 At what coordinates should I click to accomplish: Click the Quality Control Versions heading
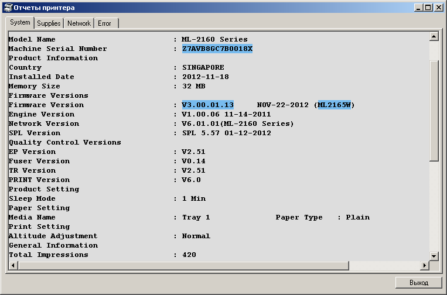(65, 142)
